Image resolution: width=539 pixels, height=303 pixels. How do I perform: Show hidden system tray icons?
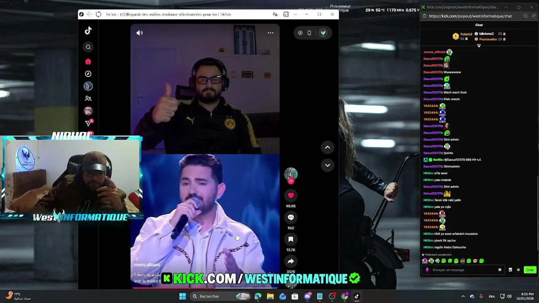click(463, 296)
